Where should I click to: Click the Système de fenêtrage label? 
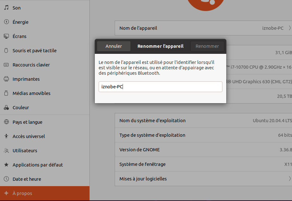tap(143, 164)
